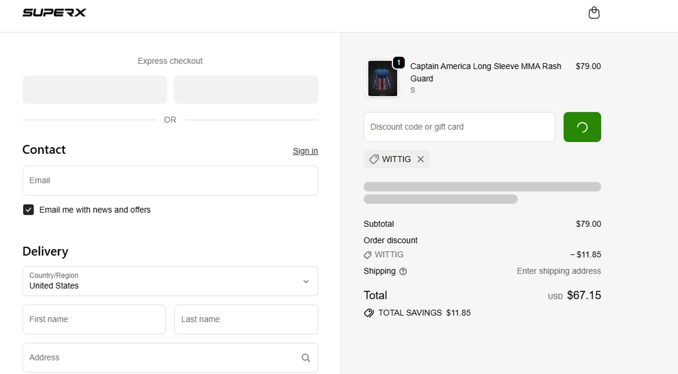Focus the Address input field
The image size is (678, 374).
[x=170, y=358]
